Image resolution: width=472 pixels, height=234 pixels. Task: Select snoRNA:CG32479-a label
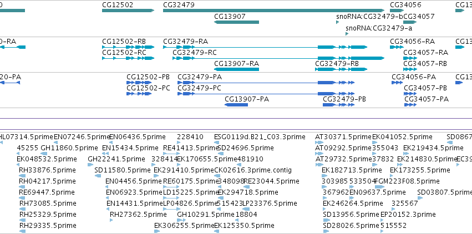click(x=379, y=28)
